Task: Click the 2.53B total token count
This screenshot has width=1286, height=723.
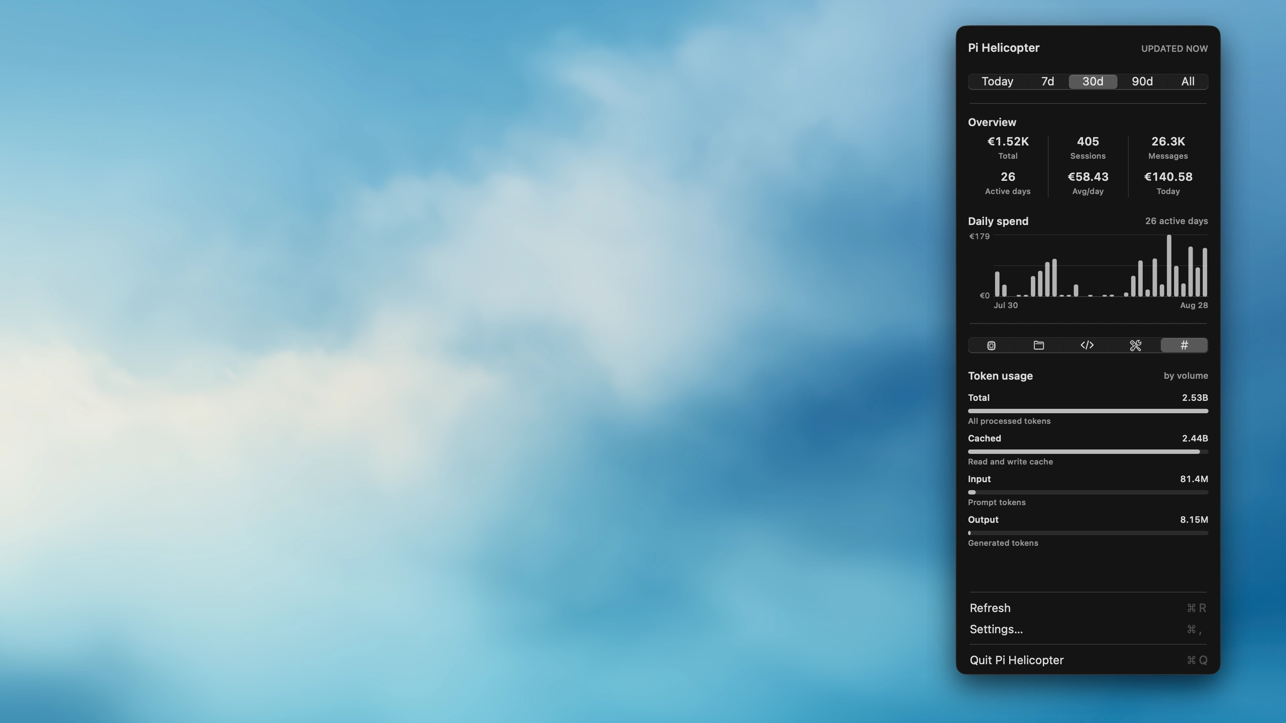Action: (1195, 398)
